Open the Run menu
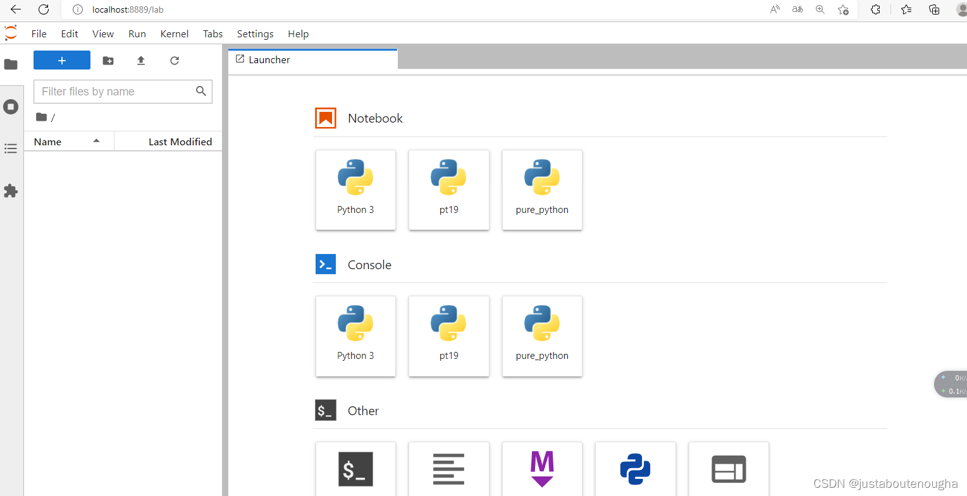This screenshot has height=496, width=967. pos(137,34)
